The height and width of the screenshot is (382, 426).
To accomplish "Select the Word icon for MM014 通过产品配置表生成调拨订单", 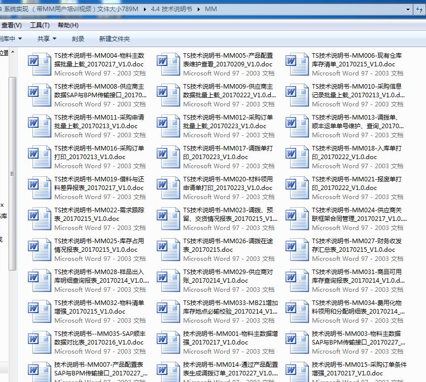I will 168,372.
